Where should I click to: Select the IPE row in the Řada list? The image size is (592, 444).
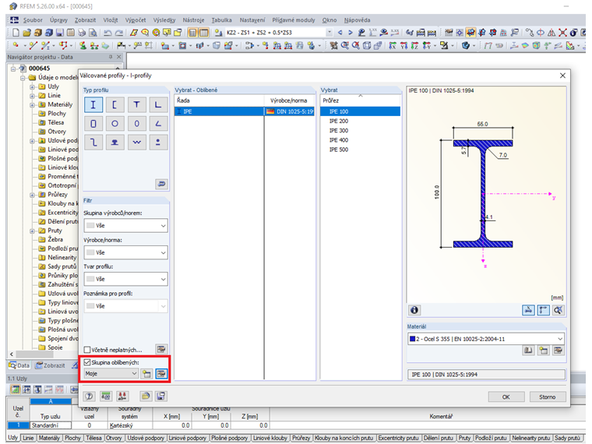click(245, 111)
